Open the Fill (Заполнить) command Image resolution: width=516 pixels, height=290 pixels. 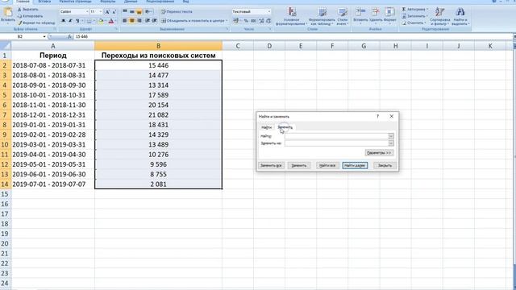point(414,16)
